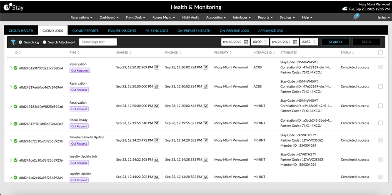Click the cloud weather icon near date
This screenshot has height=195, width=392.
coord(345,9)
